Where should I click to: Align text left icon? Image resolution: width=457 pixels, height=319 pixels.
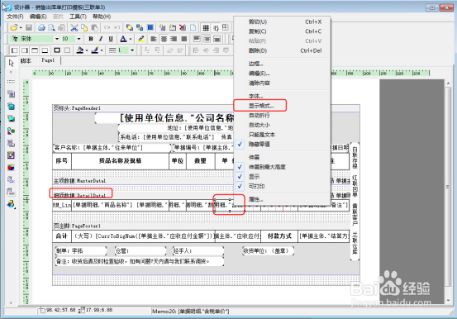[154, 39]
